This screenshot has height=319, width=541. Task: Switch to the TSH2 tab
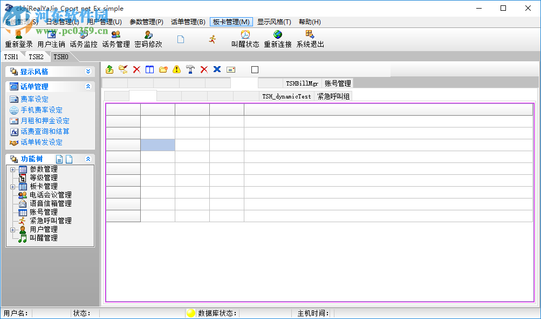(36, 56)
